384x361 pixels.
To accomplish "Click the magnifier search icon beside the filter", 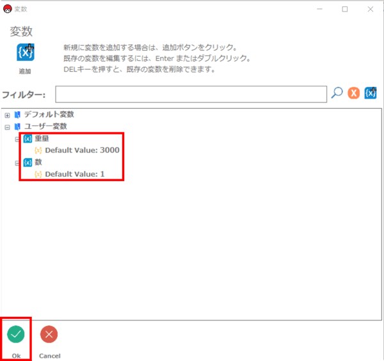I will click(x=337, y=93).
